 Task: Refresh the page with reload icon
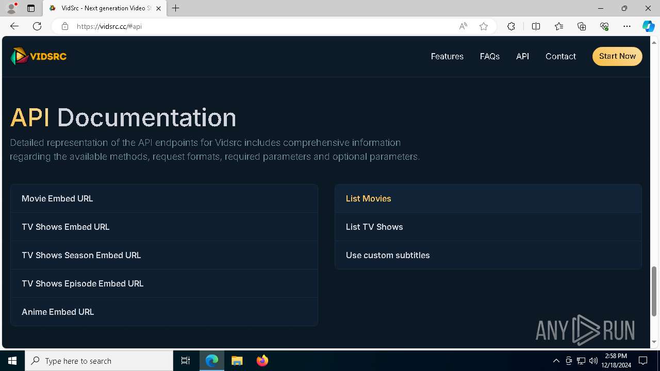(37, 26)
